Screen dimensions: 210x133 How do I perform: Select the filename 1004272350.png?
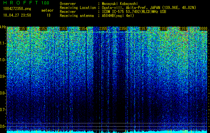17,9
